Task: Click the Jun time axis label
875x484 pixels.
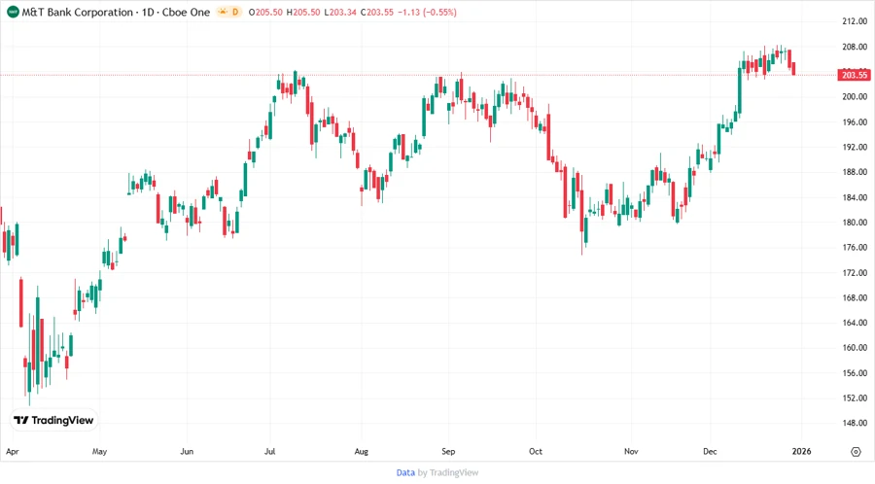Action: coord(187,451)
